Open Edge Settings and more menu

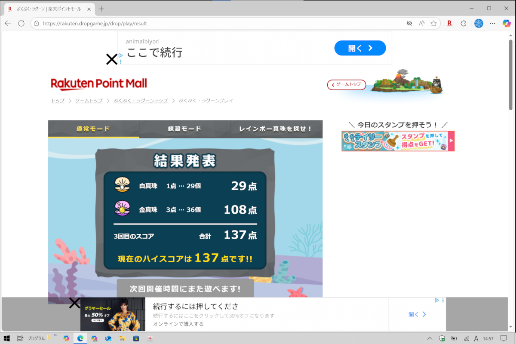(x=493, y=24)
